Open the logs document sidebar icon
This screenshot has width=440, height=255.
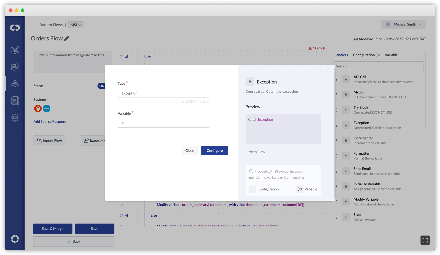[15, 101]
